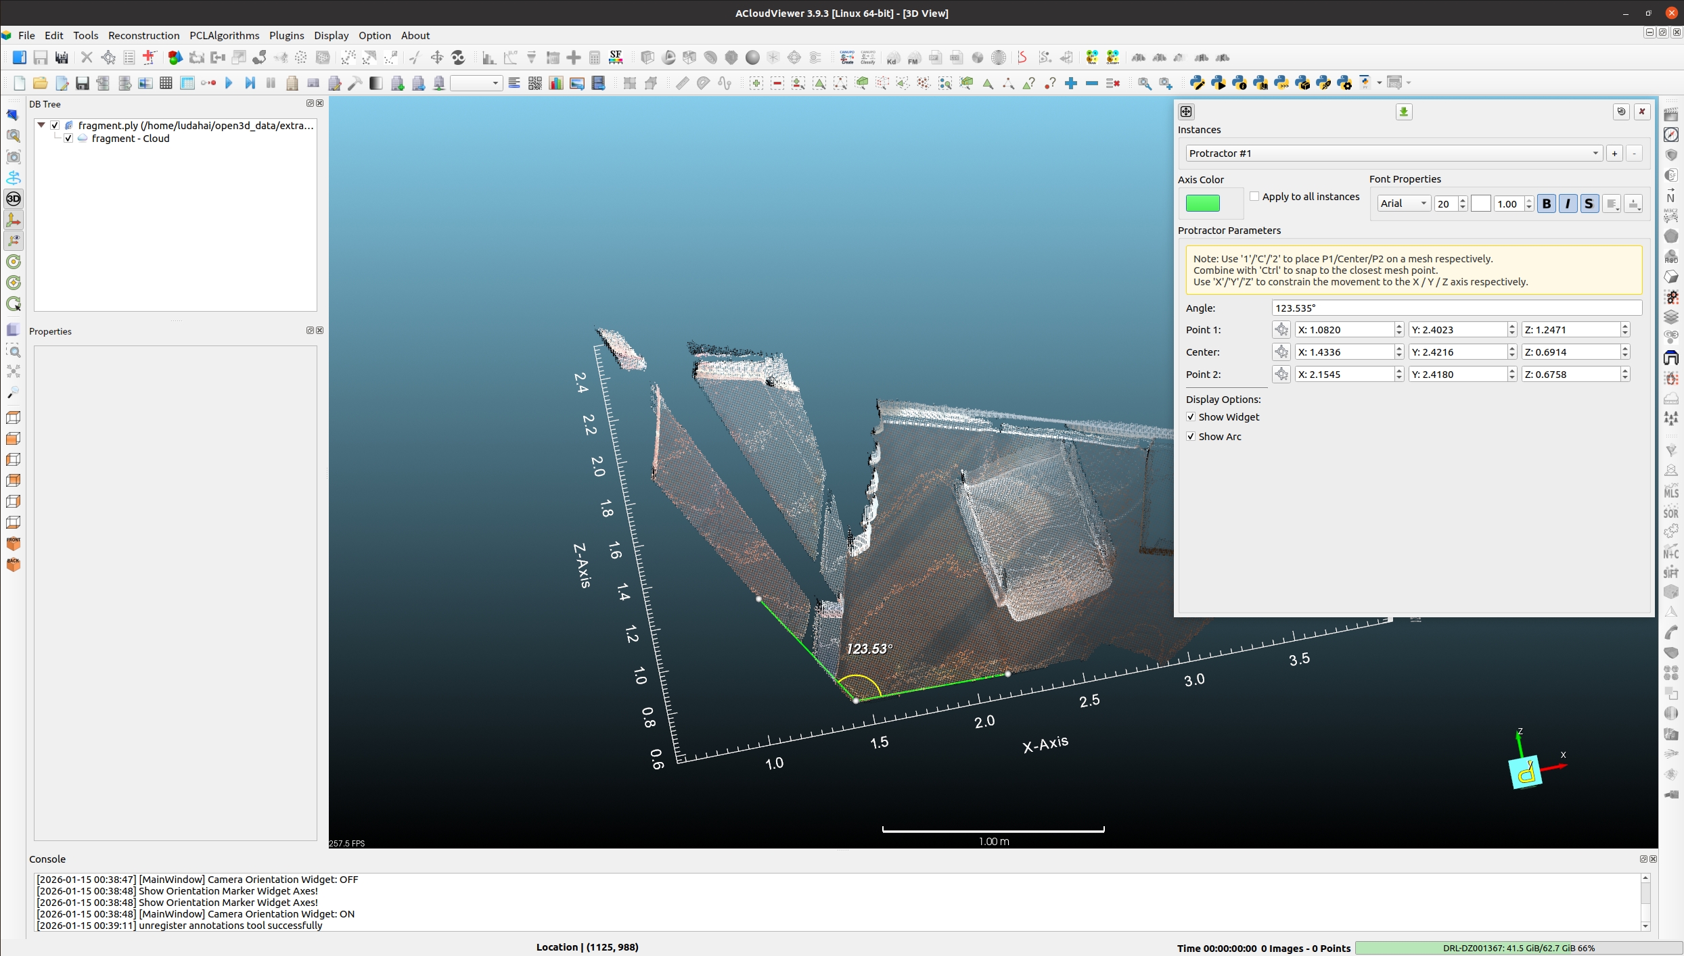The image size is (1684, 956).
Task: Pick Point 1 using crosshair icon
Action: coord(1281,330)
